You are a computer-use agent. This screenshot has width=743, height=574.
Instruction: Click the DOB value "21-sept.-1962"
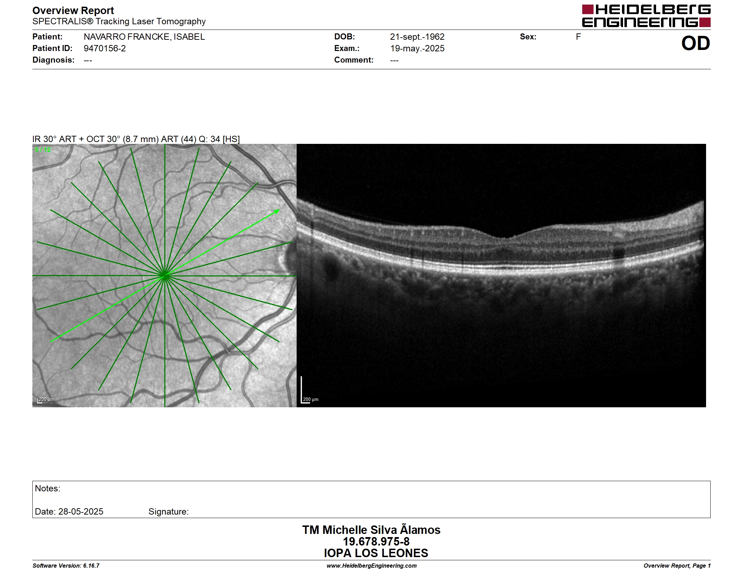pyautogui.click(x=417, y=37)
